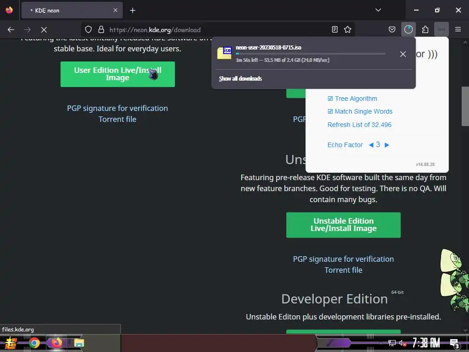Click the iso file icon in downloads
Viewport: 469px width, 352px height.
[x=224, y=54]
